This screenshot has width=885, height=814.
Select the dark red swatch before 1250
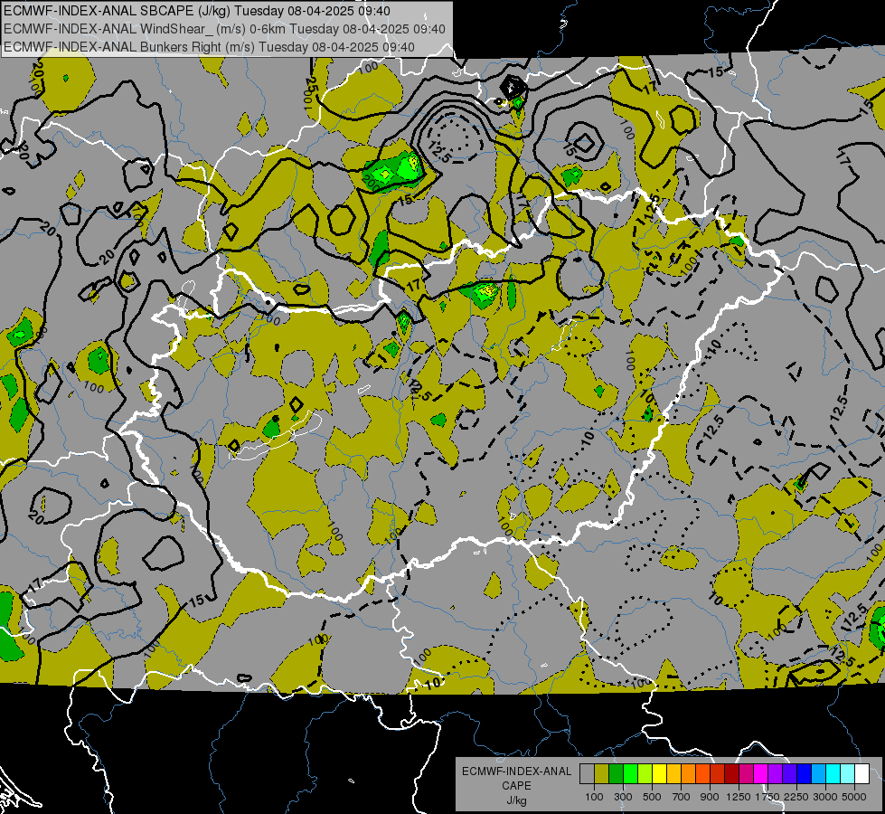pos(731,773)
